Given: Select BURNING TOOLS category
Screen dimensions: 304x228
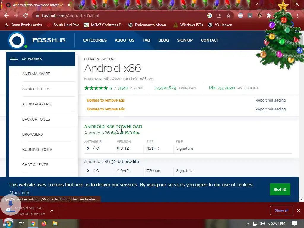Looking at the screenshot, I should pyautogui.click(x=37, y=149).
